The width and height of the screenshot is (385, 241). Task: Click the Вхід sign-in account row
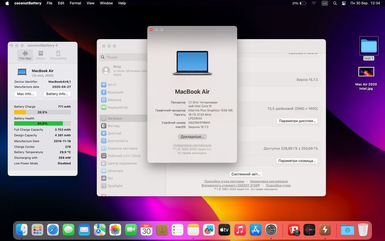click(x=124, y=70)
